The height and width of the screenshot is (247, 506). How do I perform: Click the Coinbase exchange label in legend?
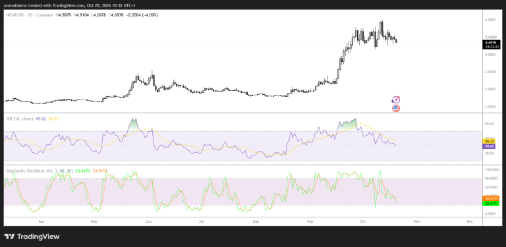coord(45,15)
